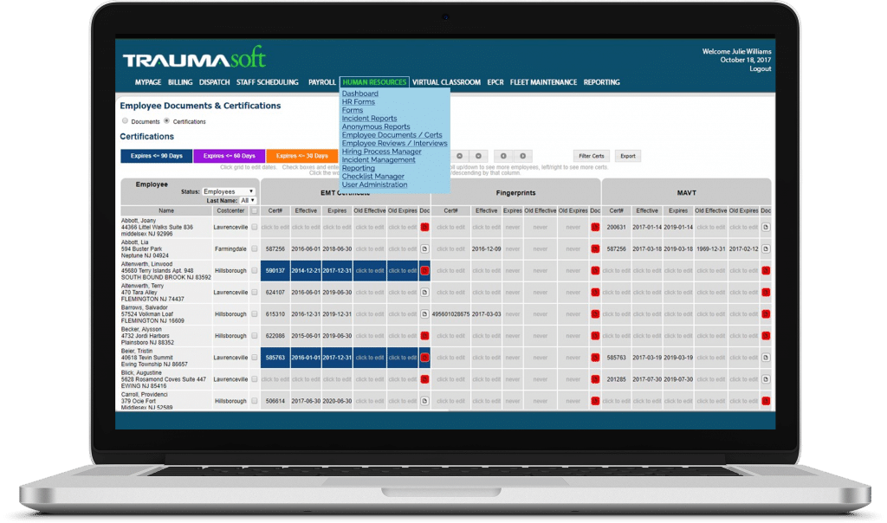Viewport: 887px width, 523px height.
Task: Click the Logout link
Action: pyautogui.click(x=760, y=68)
